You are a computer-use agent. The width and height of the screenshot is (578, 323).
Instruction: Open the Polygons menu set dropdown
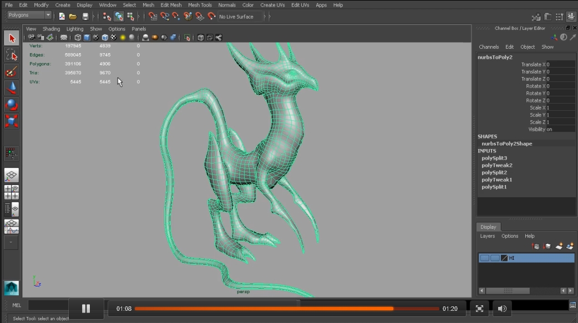(29, 15)
